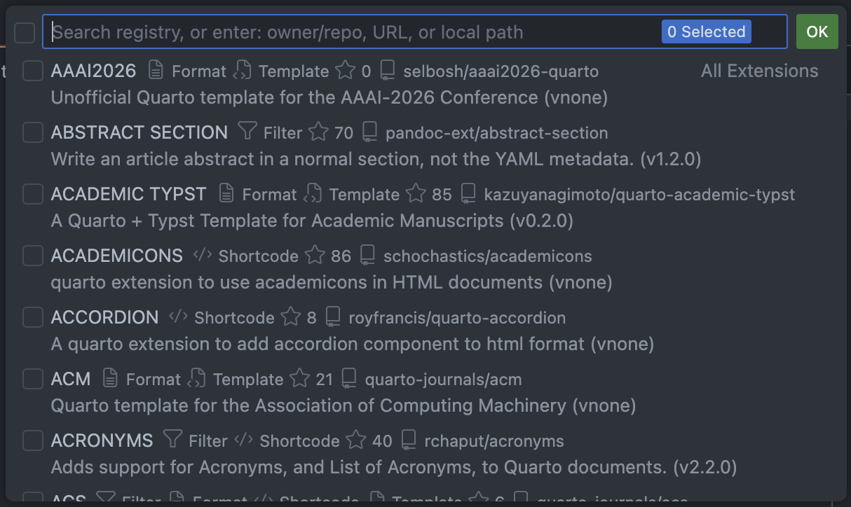Screen dimensions: 851x507
Task: Click the Filter icon next to ABSTRACT SECTION
Action: 247,132
